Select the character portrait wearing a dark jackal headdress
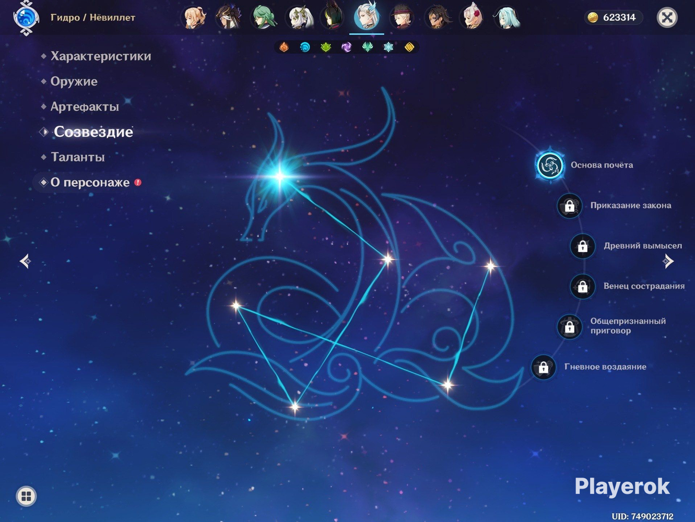695x522 pixels. (229, 17)
